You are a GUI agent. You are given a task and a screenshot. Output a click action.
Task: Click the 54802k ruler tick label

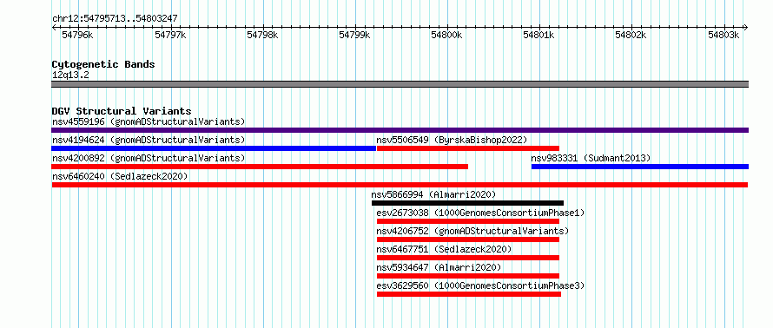click(x=631, y=35)
